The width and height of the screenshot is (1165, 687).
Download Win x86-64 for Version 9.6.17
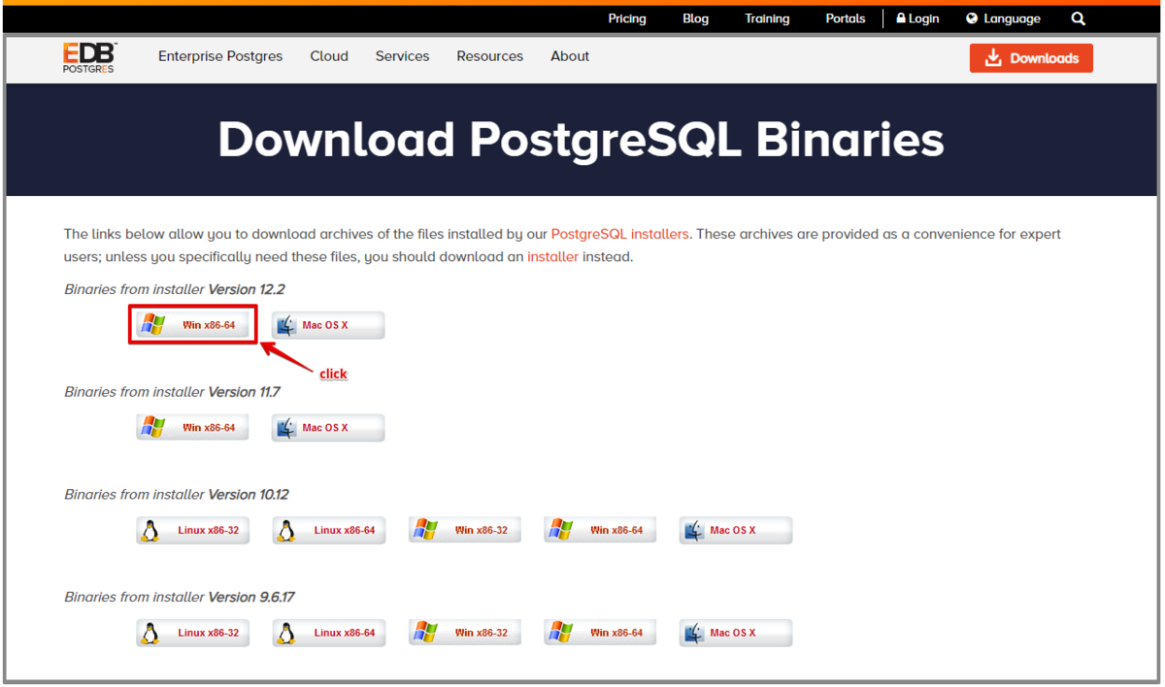coord(600,633)
